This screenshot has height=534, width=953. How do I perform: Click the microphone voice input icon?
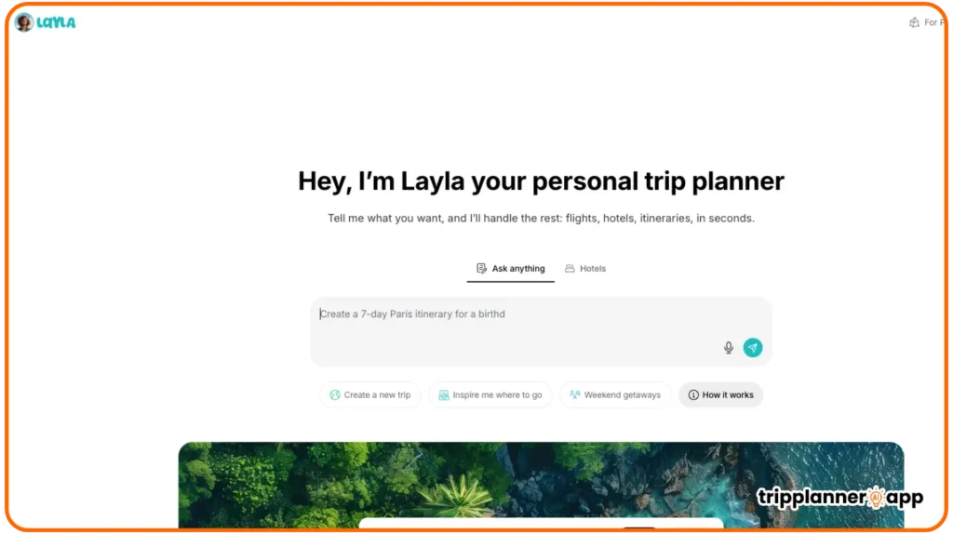[x=728, y=348]
